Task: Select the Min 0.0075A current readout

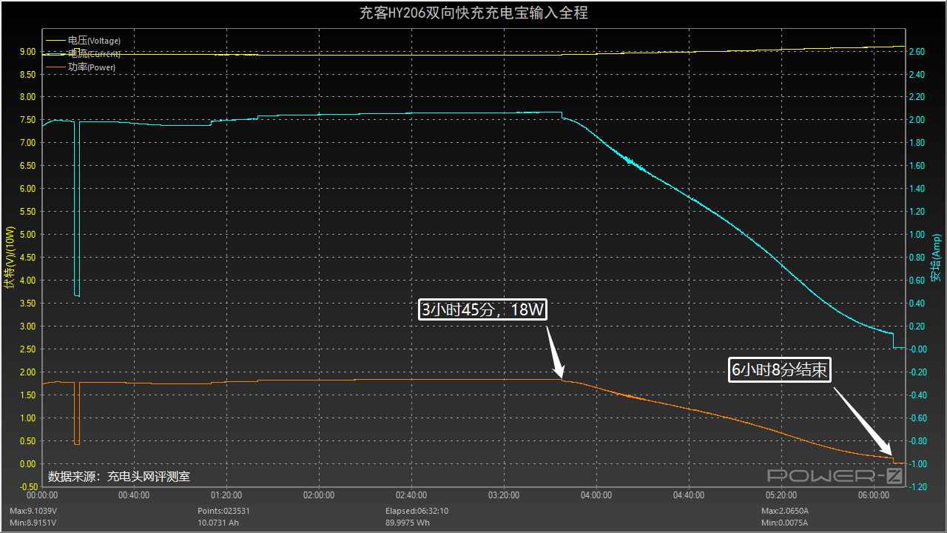Action: pos(784,523)
